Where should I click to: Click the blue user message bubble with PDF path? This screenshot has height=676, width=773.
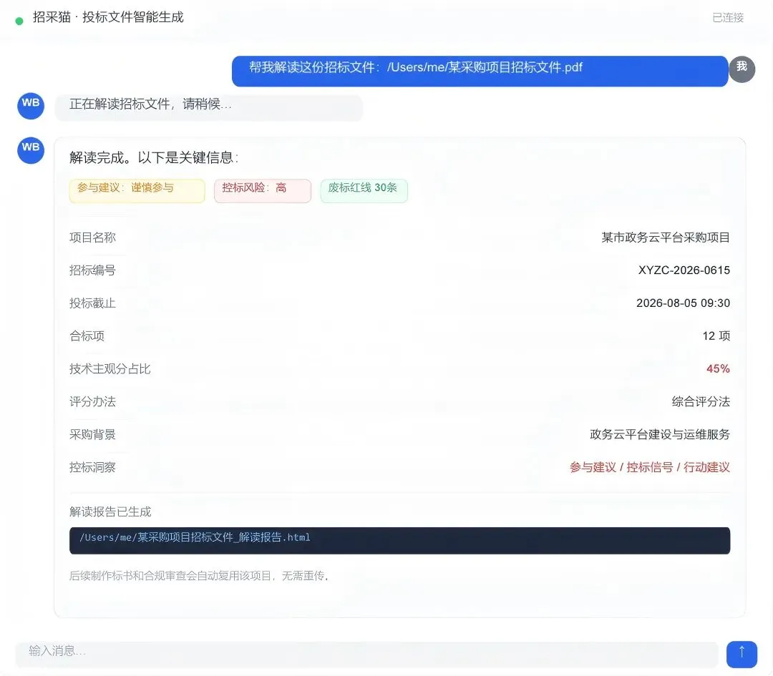(480, 71)
